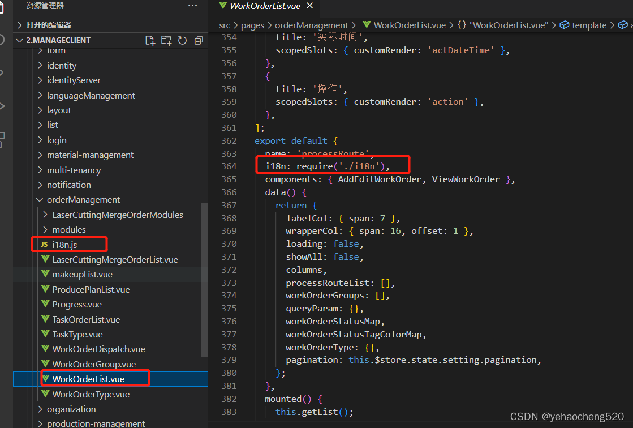Refresh the explorer with the refresh icon
Viewport: 633px width, 428px height.
[x=183, y=40]
